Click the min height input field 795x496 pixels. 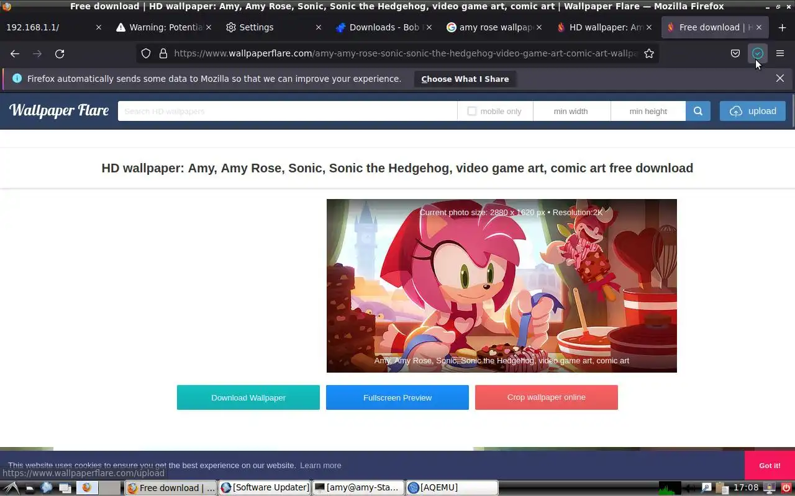pyautogui.click(x=648, y=111)
